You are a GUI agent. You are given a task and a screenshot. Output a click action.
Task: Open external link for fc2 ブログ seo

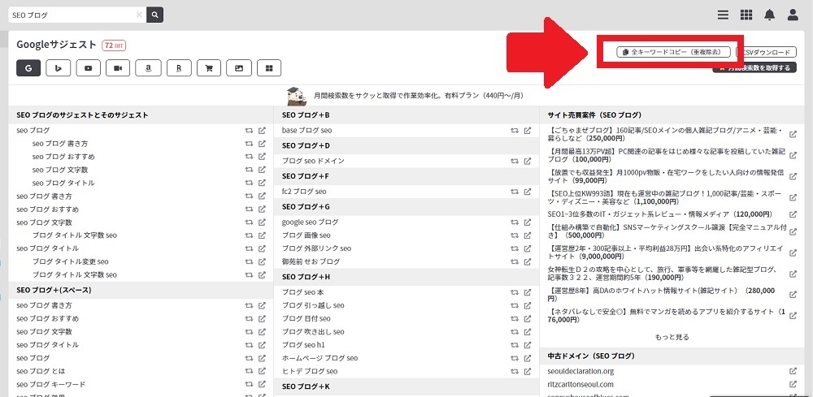pyautogui.click(x=528, y=192)
